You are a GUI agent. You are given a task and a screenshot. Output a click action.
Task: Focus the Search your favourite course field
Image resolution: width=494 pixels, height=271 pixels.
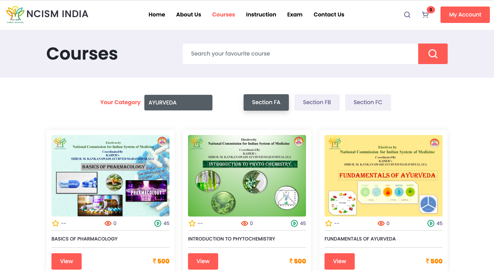point(301,54)
